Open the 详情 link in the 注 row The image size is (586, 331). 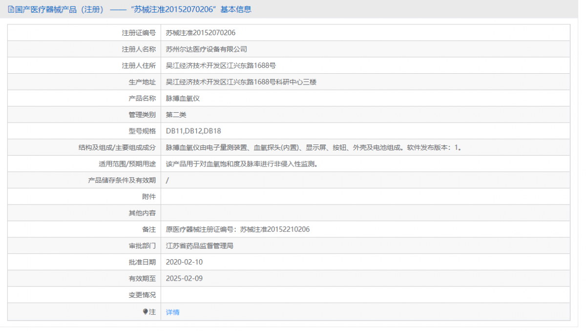click(173, 312)
